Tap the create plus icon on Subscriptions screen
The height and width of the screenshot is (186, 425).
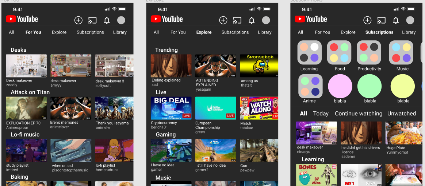(367, 20)
